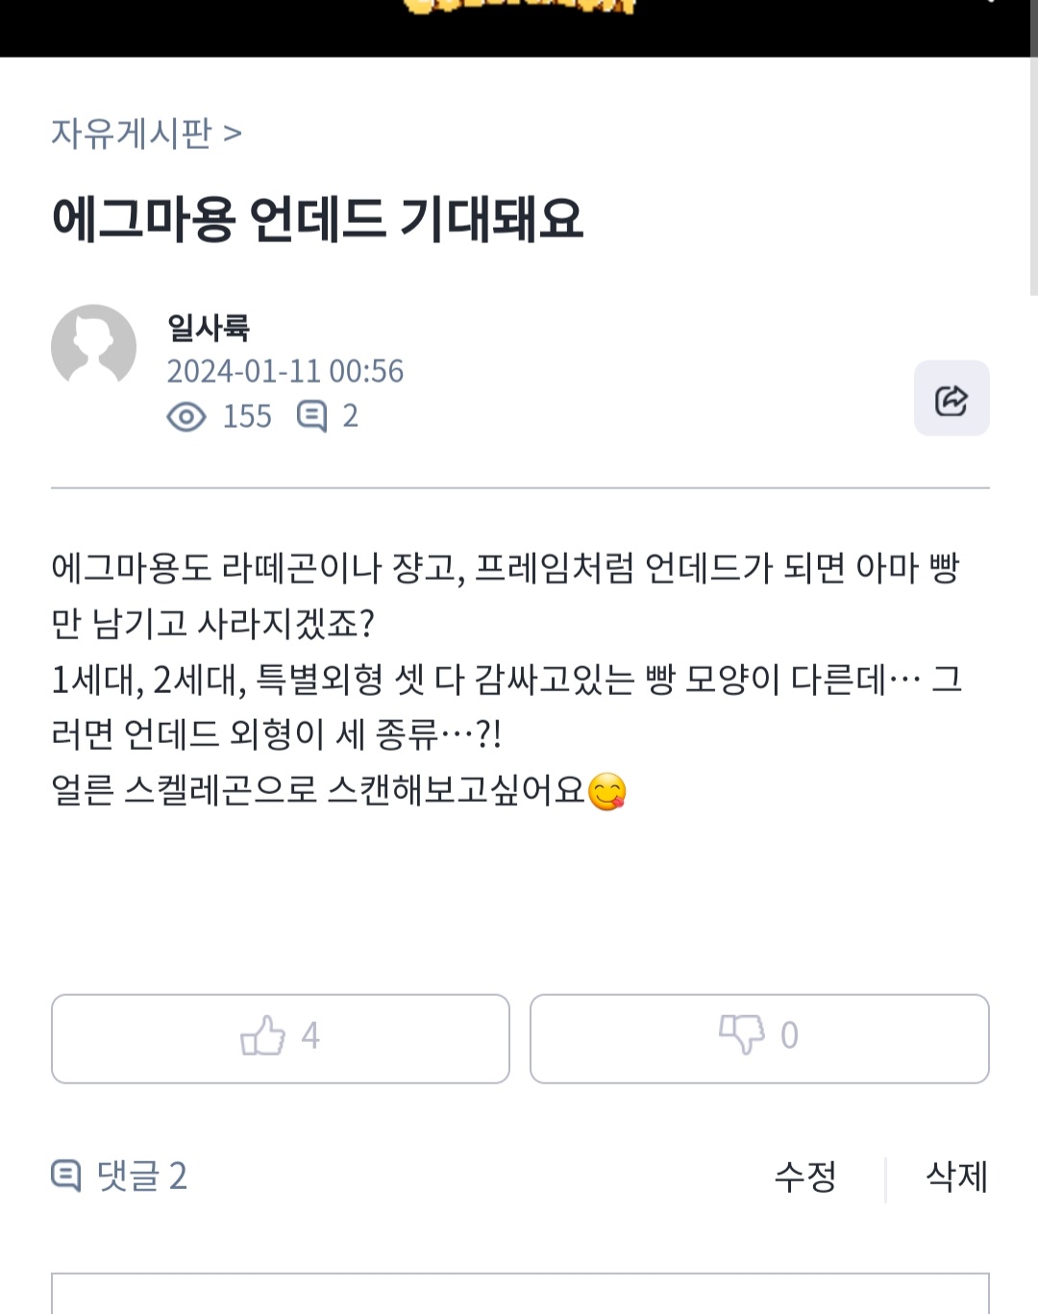Click the site logo in header
The width and height of the screenshot is (1038, 1314).
(519, 8)
